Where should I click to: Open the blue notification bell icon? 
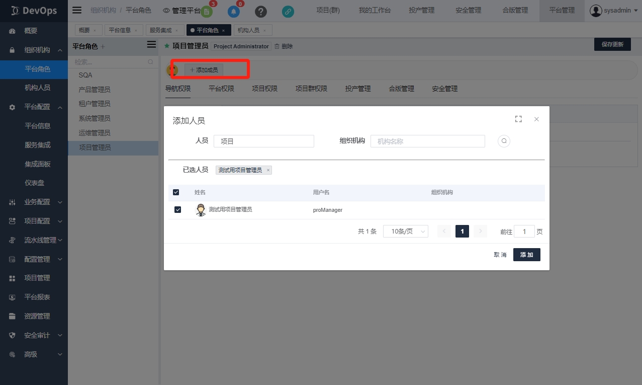click(234, 12)
